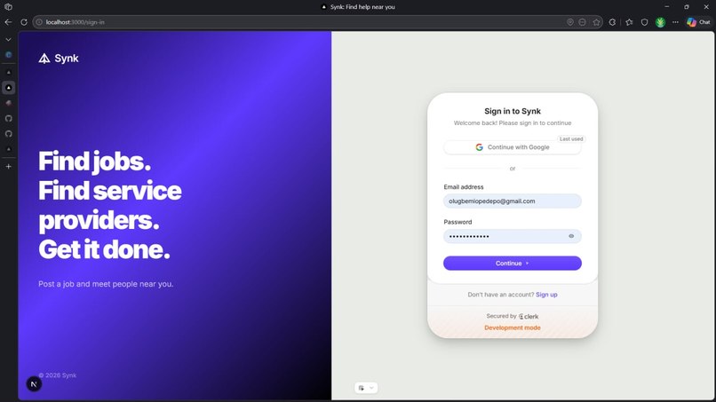
Task: Open the favorites list icon
Action: tap(629, 22)
